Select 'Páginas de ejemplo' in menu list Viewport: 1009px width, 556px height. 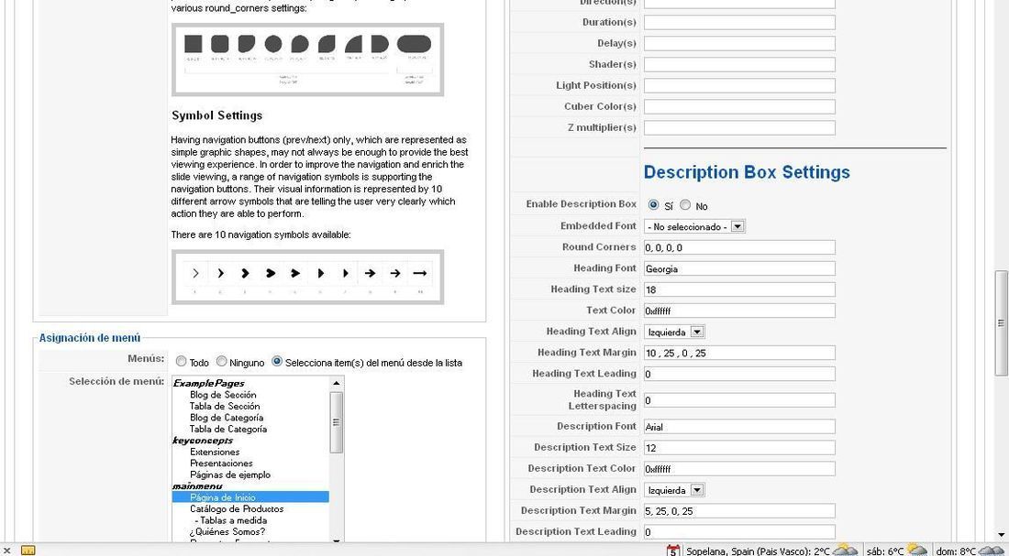coord(229,475)
